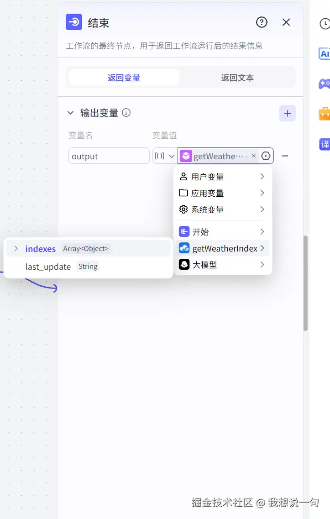The image size is (330, 519).
Task: Click the chevron arrow next to 系统变量
Action: point(262,209)
